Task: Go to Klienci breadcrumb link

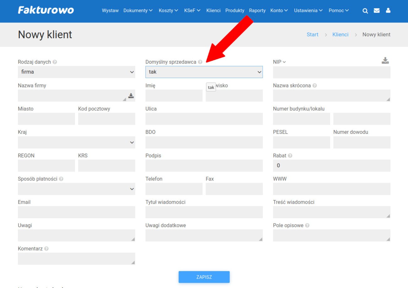Action: tap(340, 34)
